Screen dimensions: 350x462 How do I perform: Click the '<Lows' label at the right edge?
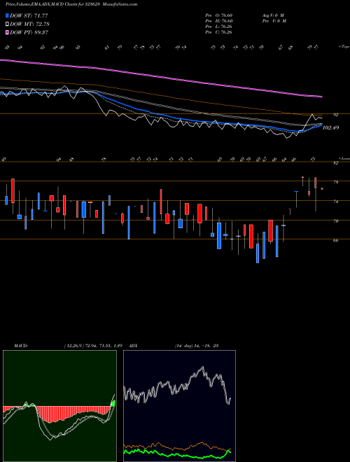coord(344,158)
